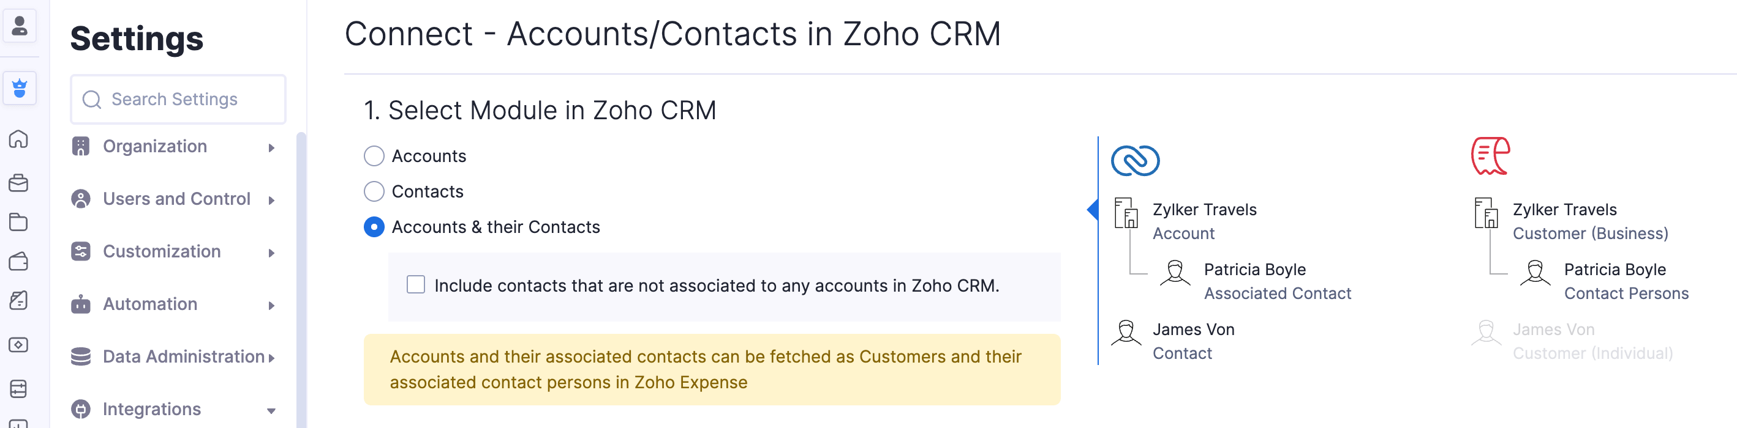Screen dimensions: 1737x428
Task: Enable include unassociated contacts checkbox
Action: tap(416, 286)
